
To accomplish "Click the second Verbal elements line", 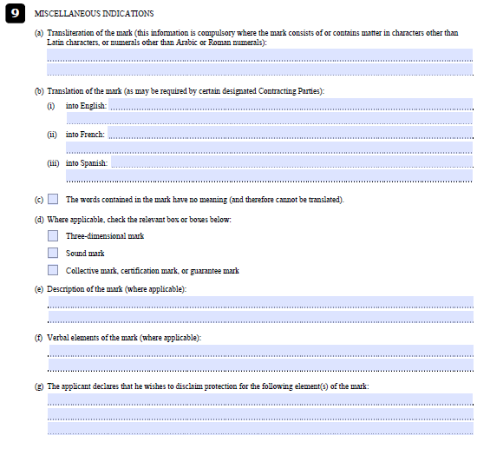I will click(x=261, y=365).
